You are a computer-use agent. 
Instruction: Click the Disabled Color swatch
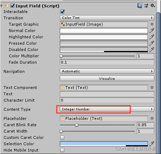point(104,50)
